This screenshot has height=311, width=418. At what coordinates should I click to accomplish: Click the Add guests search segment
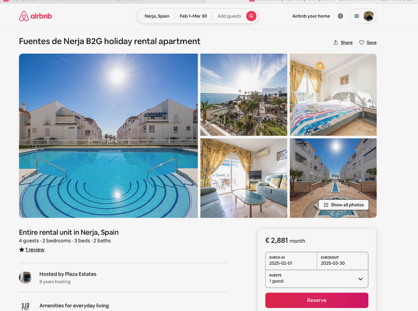click(229, 16)
